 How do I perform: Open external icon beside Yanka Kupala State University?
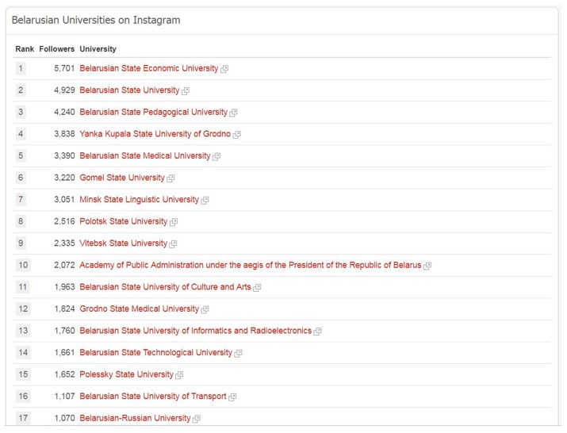[237, 135]
